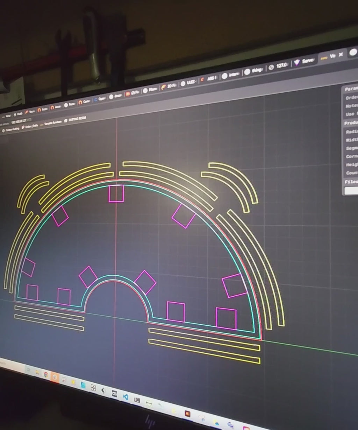358x430 pixels.
Task: Collapse the Product section header
Action: (351, 123)
